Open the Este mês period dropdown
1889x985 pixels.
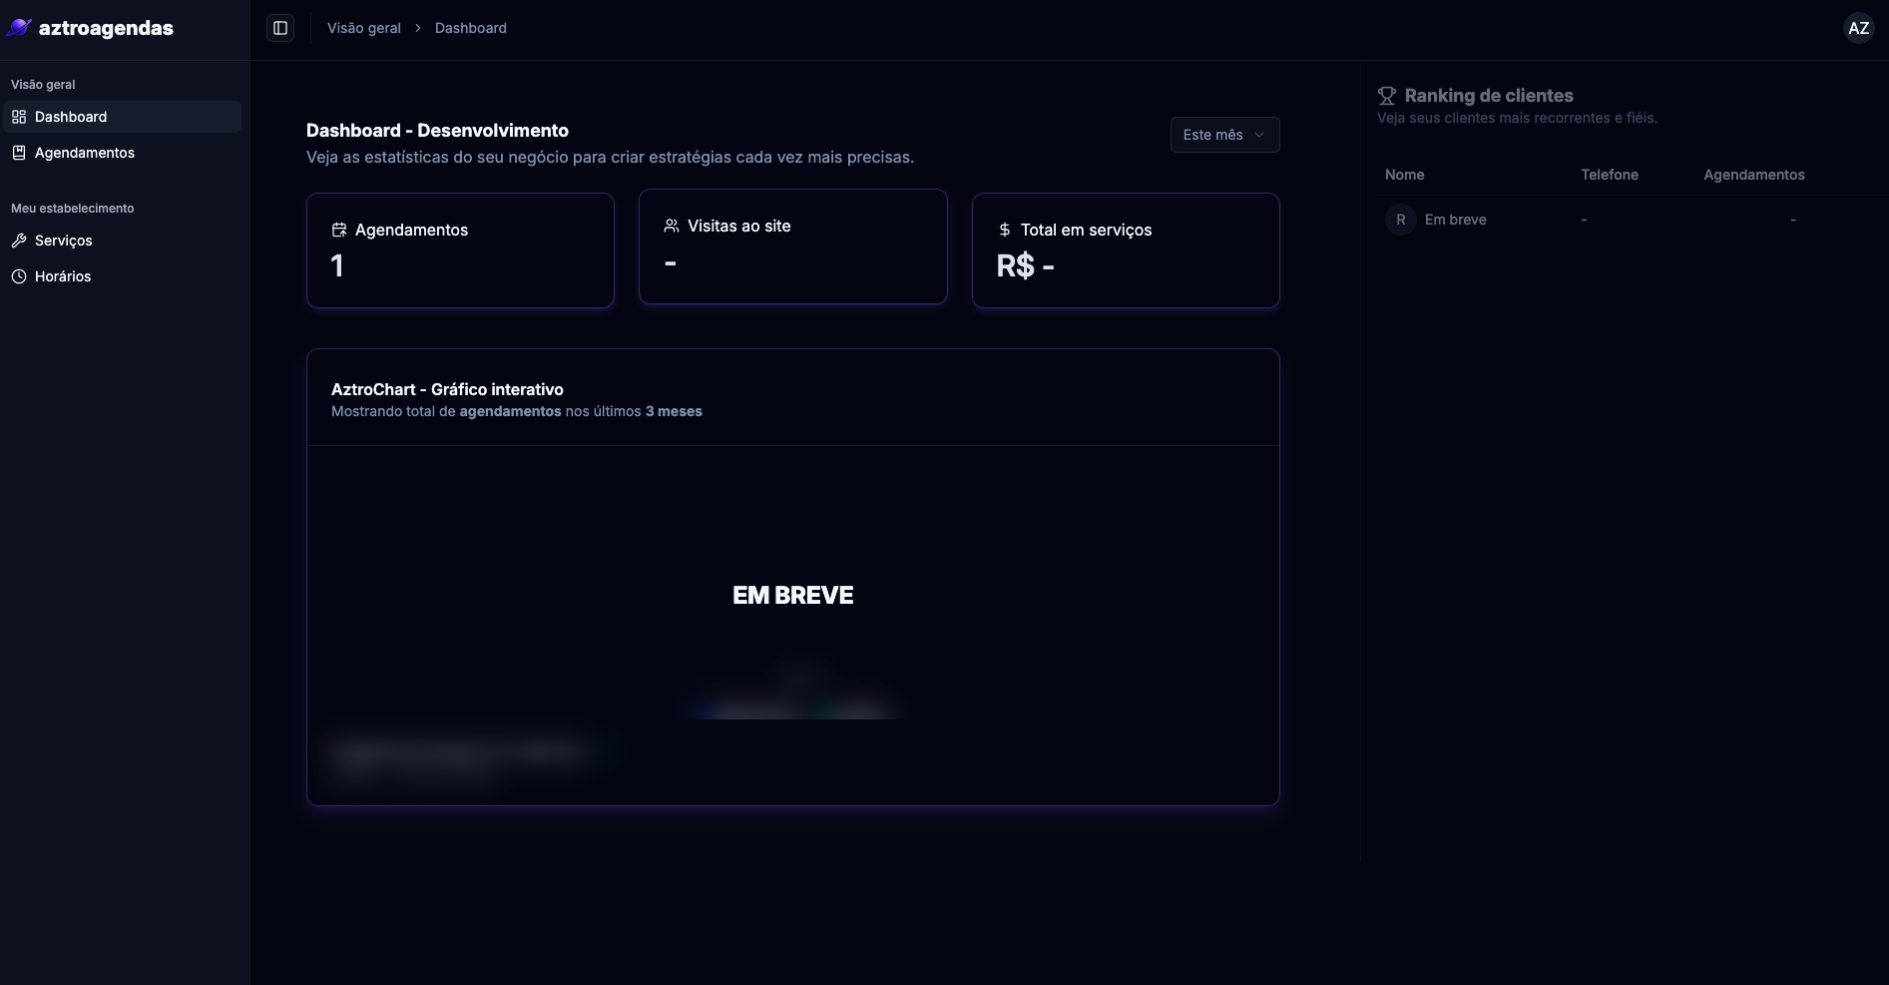pos(1223,135)
